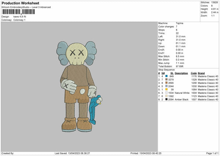Click the trims value 22
The height and width of the screenshot is (156, 220).
(177, 33)
